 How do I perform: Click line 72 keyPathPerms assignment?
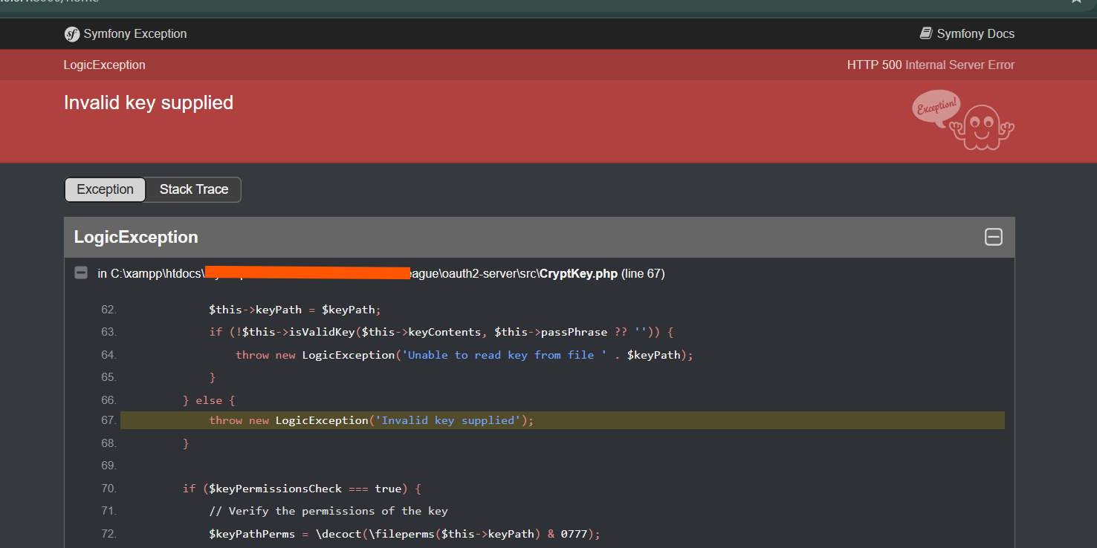coord(404,534)
